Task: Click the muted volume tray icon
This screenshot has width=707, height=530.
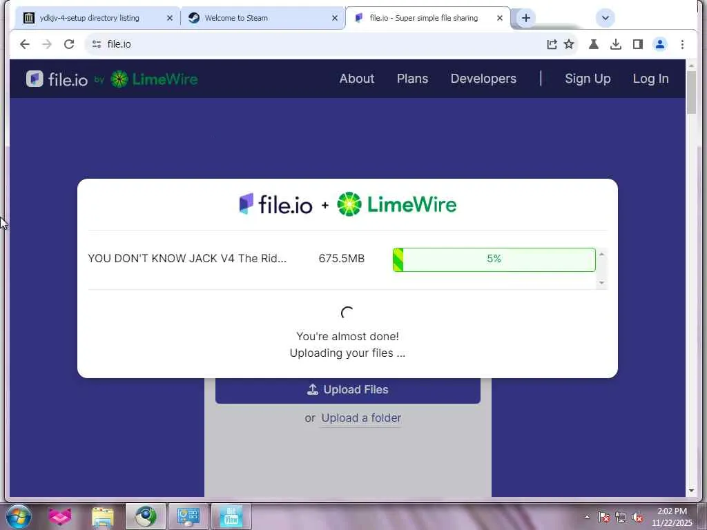Action: (637, 518)
